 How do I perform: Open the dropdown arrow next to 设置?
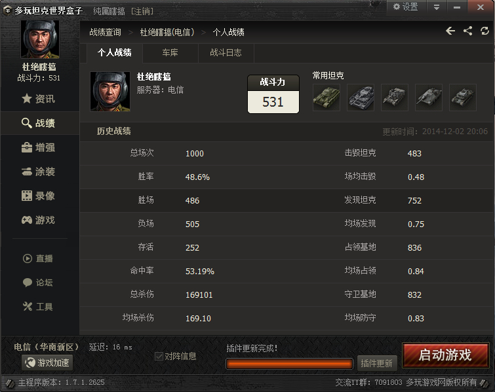[437, 7]
